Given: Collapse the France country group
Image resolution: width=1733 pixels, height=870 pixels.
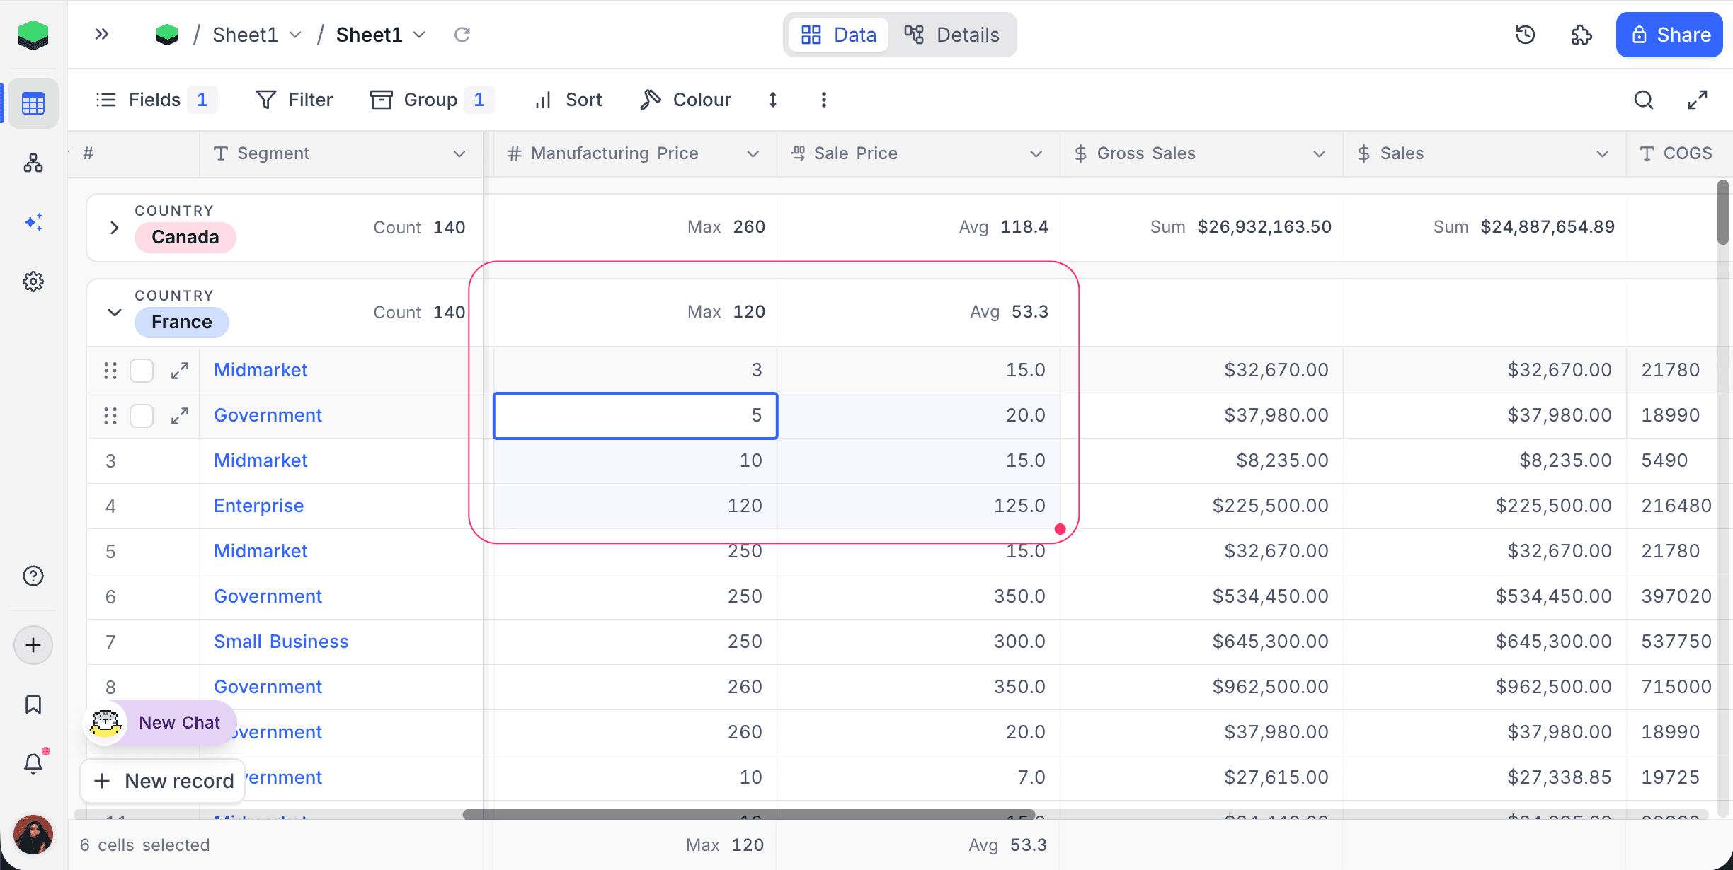Looking at the screenshot, I should (x=114, y=312).
